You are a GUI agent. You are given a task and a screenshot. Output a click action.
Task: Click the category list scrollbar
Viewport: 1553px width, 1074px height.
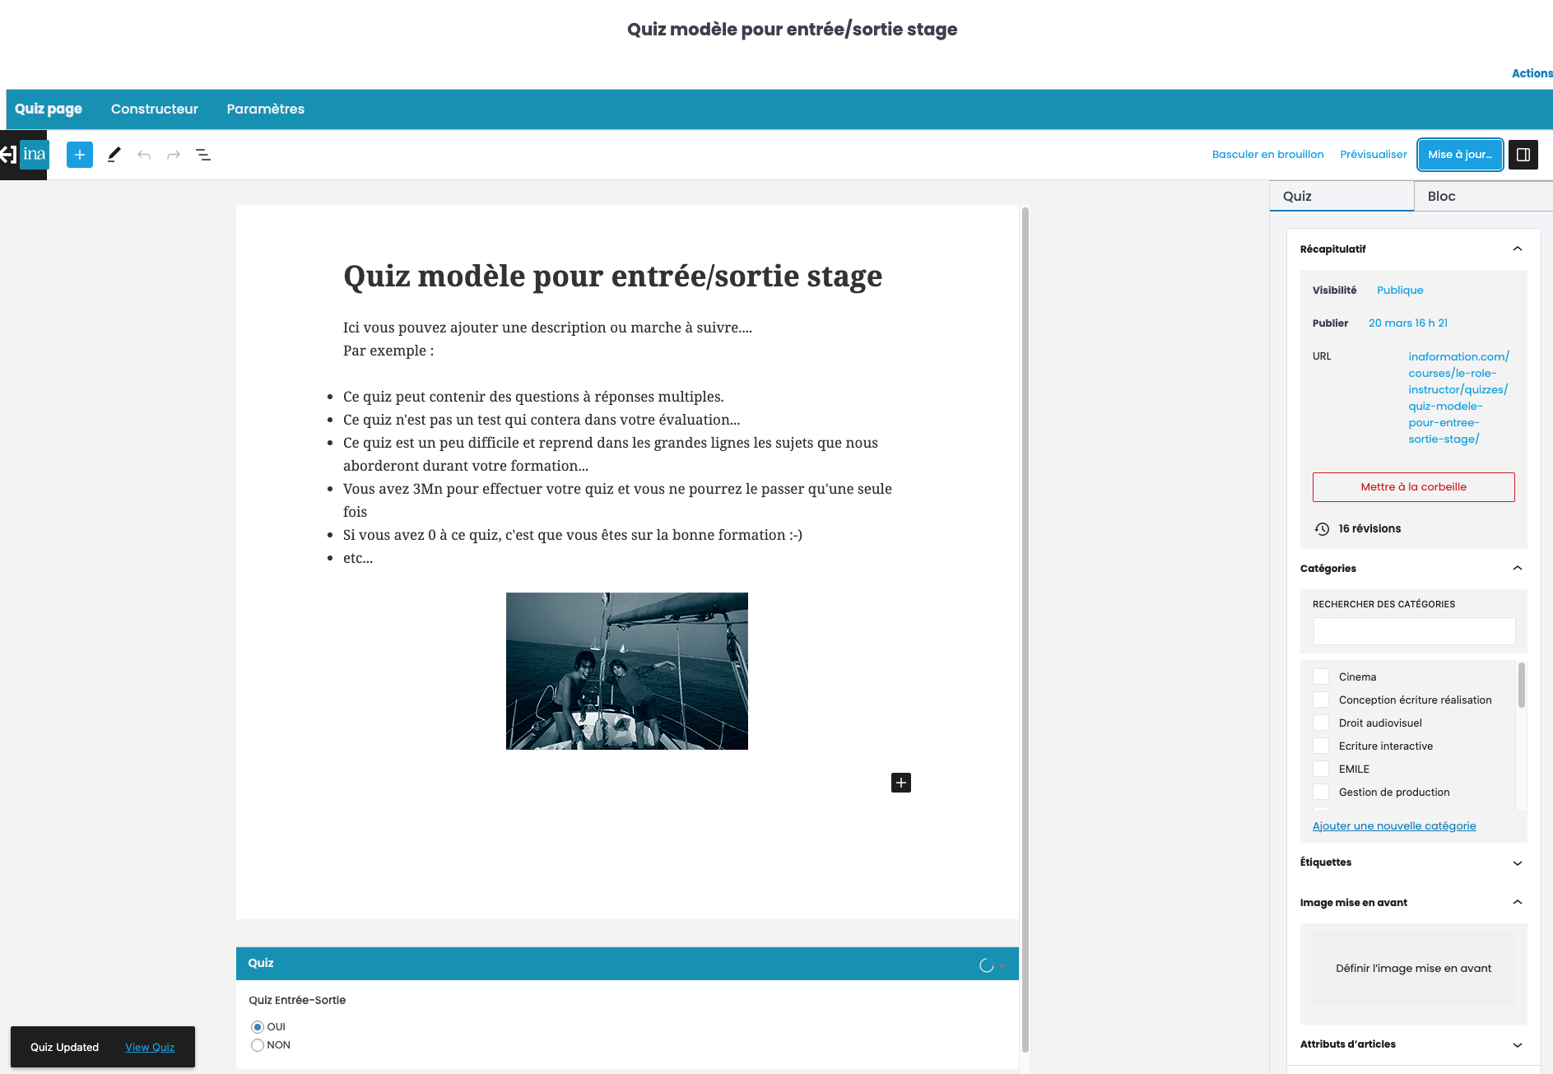click(x=1521, y=686)
